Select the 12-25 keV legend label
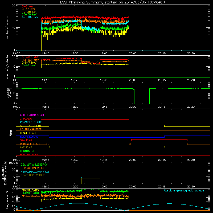The image size is (213, 213). tap(29, 12)
